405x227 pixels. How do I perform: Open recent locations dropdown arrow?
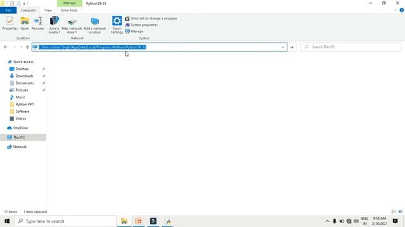point(21,47)
